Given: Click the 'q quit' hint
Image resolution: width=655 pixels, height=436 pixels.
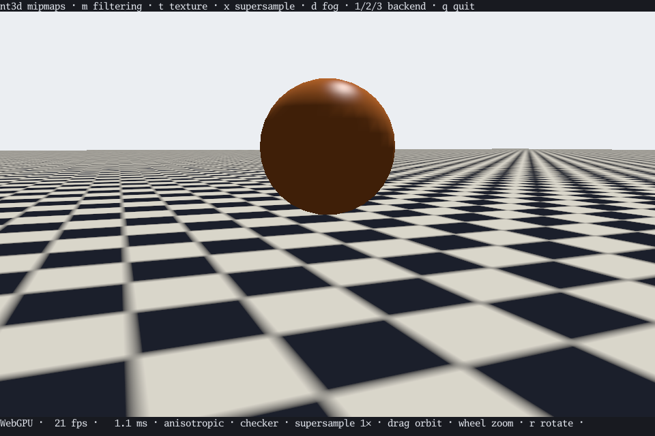Looking at the screenshot, I should pos(458,6).
